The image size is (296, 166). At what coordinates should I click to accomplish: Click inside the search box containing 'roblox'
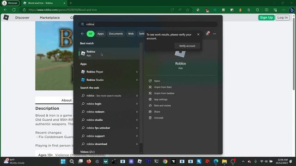pyautogui.click(x=148, y=24)
